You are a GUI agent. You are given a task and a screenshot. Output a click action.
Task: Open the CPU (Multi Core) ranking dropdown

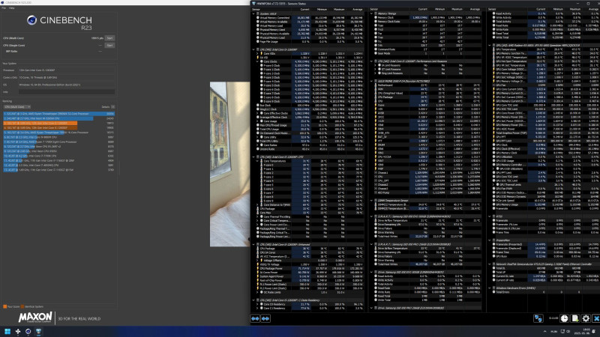click(16, 107)
